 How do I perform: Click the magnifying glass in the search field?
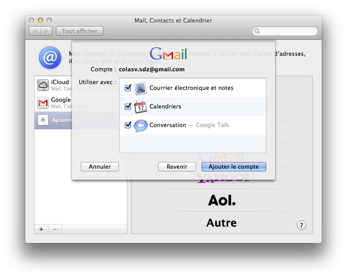click(257, 31)
